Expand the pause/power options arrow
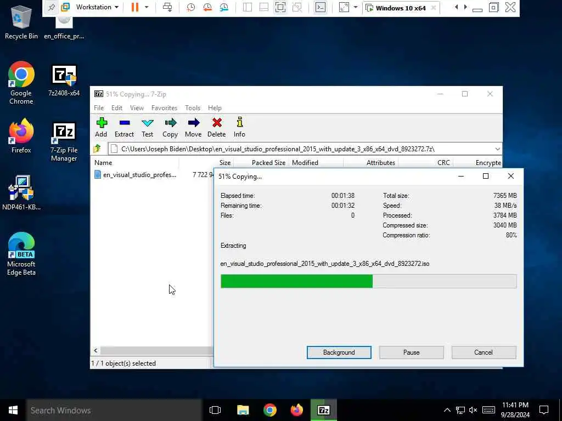The width and height of the screenshot is (562, 421). tap(146, 7)
